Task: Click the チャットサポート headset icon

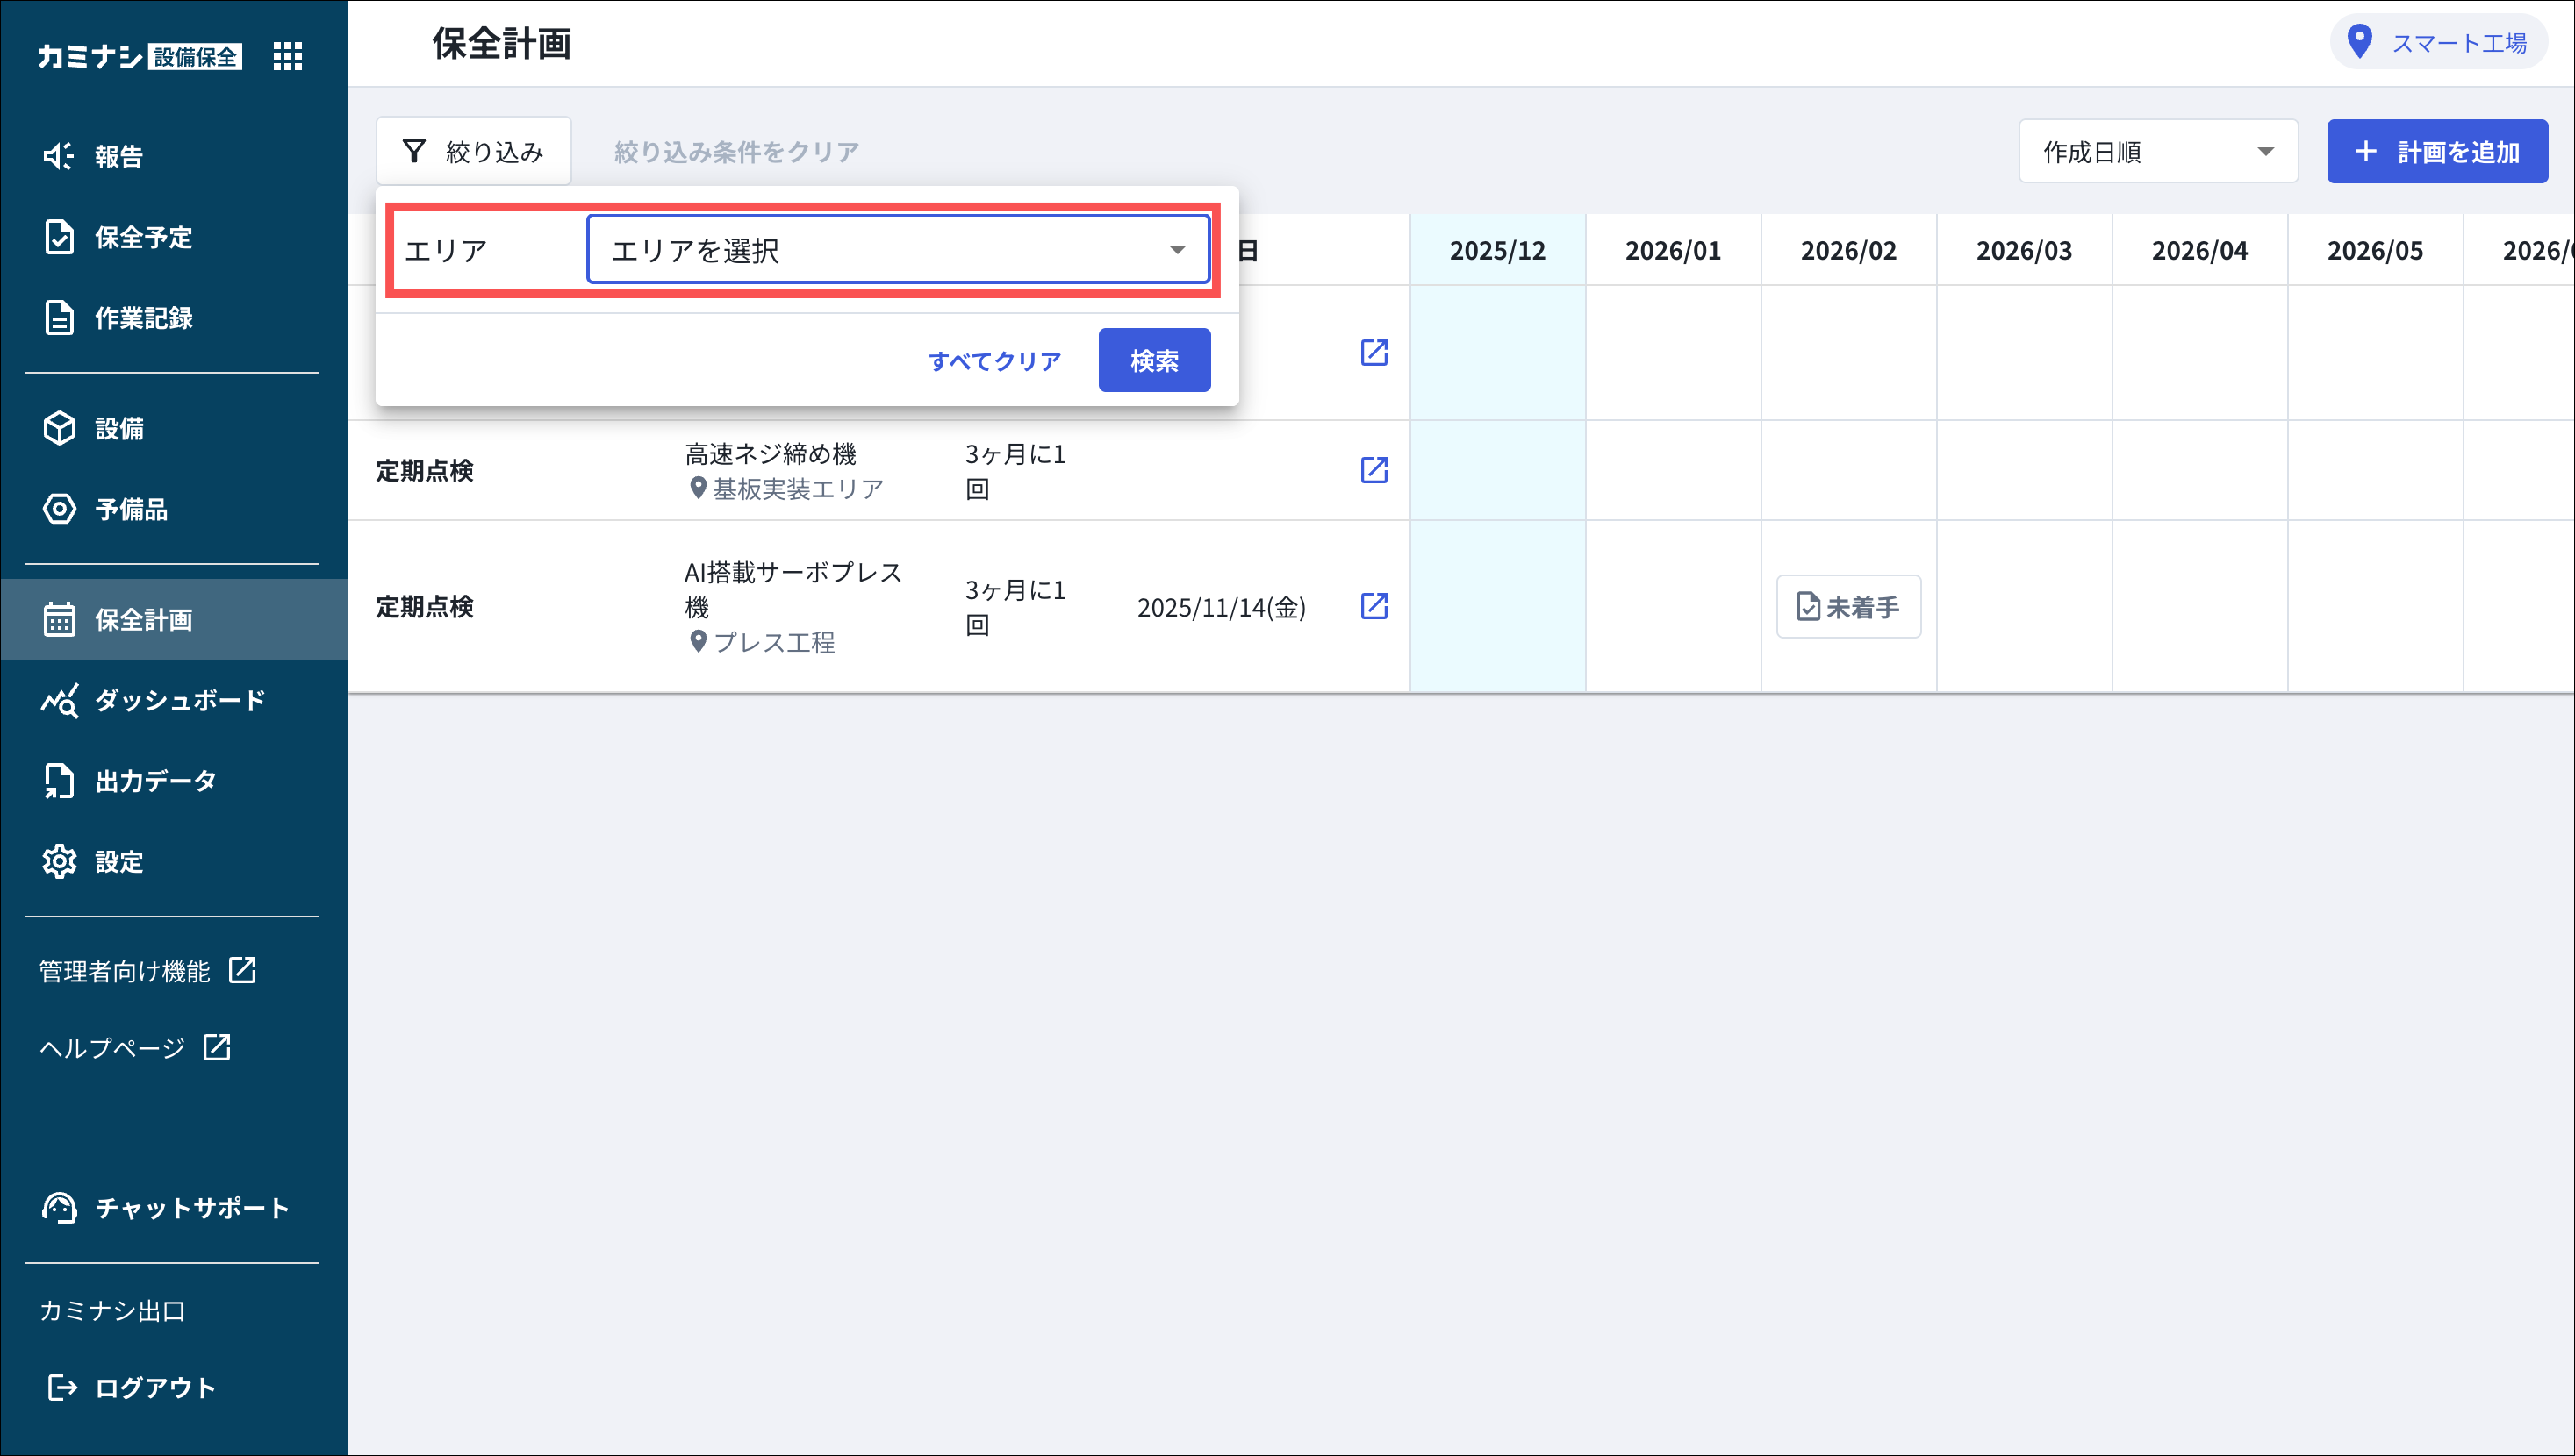Action: click(59, 1208)
